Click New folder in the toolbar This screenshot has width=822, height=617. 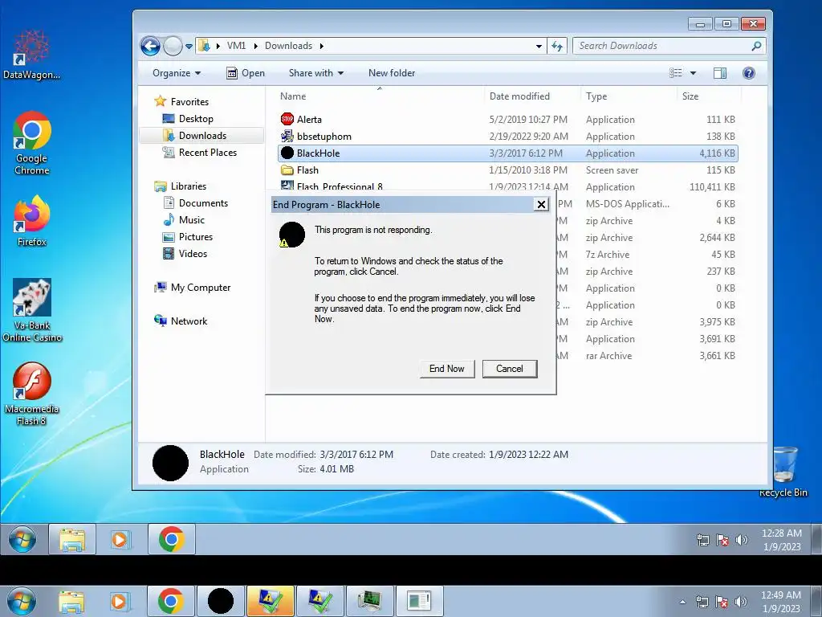tap(392, 73)
